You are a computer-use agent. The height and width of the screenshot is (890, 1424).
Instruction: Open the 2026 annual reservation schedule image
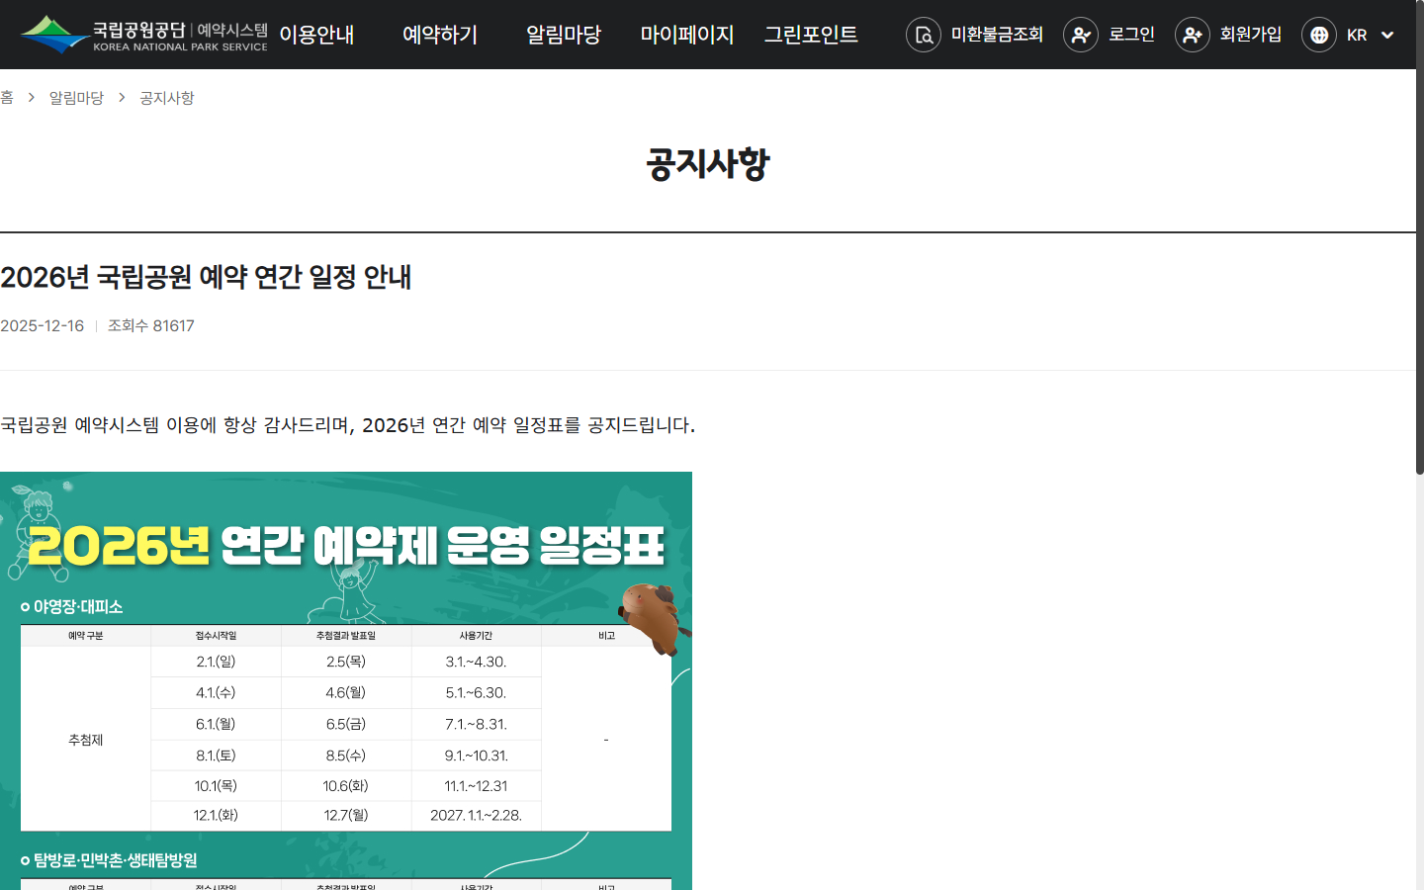[346, 680]
